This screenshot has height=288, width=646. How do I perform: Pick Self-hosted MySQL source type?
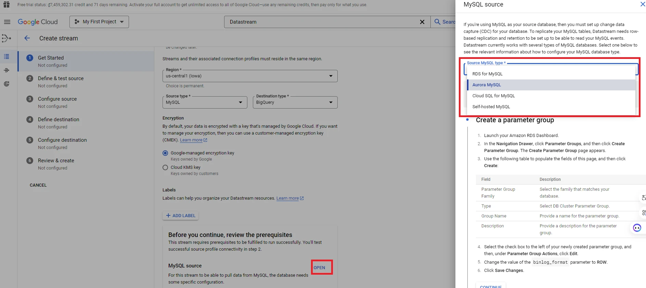pos(491,107)
